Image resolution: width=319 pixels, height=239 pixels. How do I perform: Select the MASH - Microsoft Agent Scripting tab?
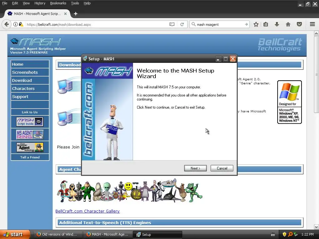(x=37, y=14)
